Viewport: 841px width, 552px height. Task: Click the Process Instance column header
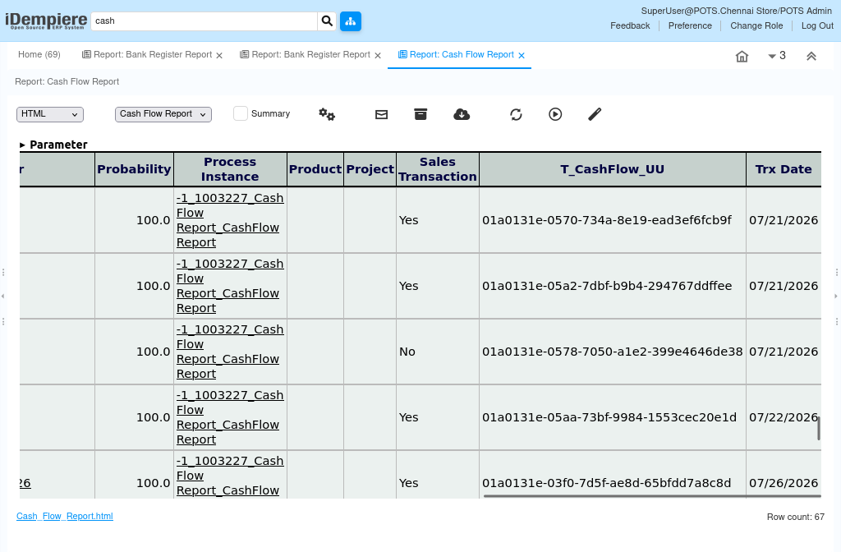point(230,169)
